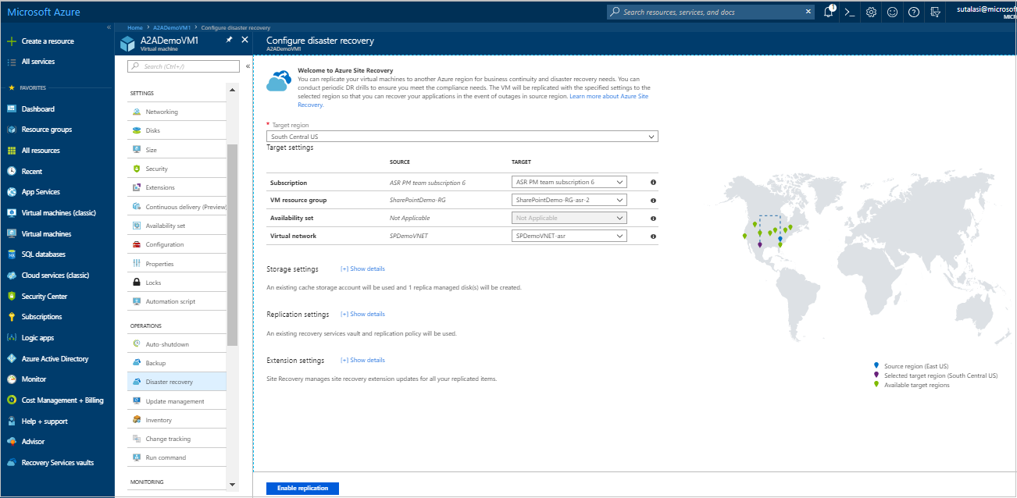1017x498 pixels.
Task: Click the top search resources box
Action: click(x=709, y=12)
